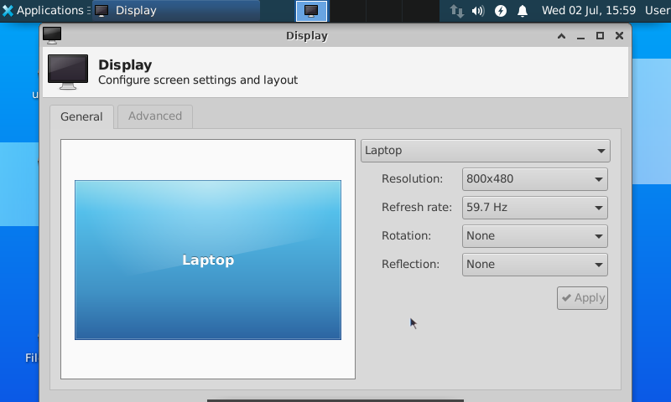Open the Resolution dropdown showing 800x480
671x402 pixels.
click(x=535, y=179)
